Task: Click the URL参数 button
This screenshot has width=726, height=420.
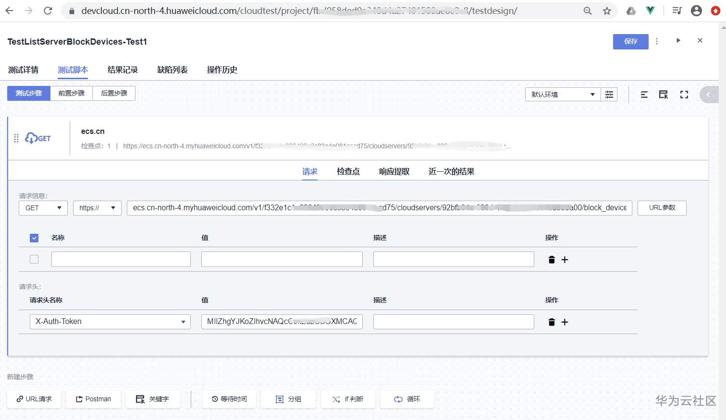Action: click(662, 208)
